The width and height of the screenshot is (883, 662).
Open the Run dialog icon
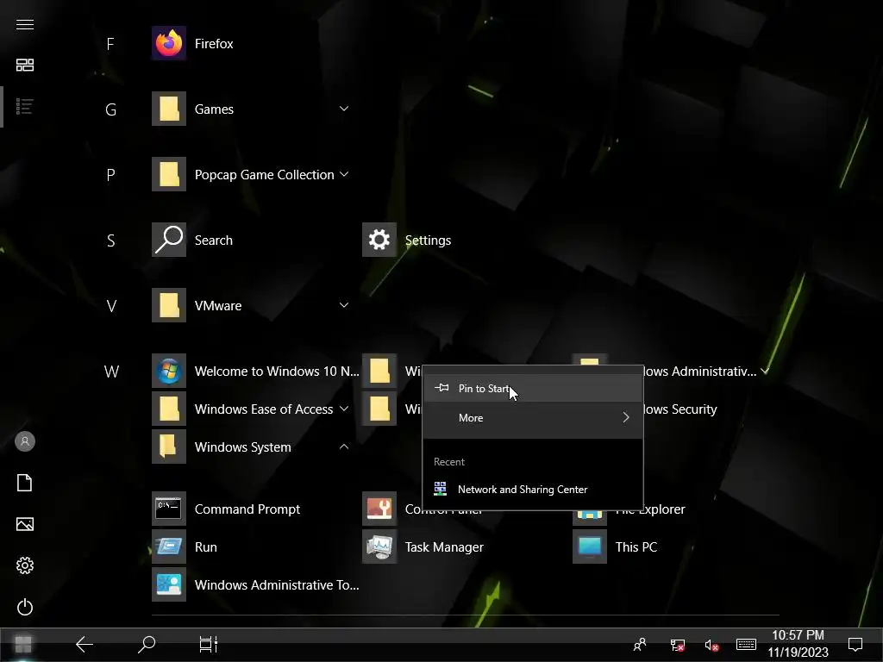click(x=168, y=546)
